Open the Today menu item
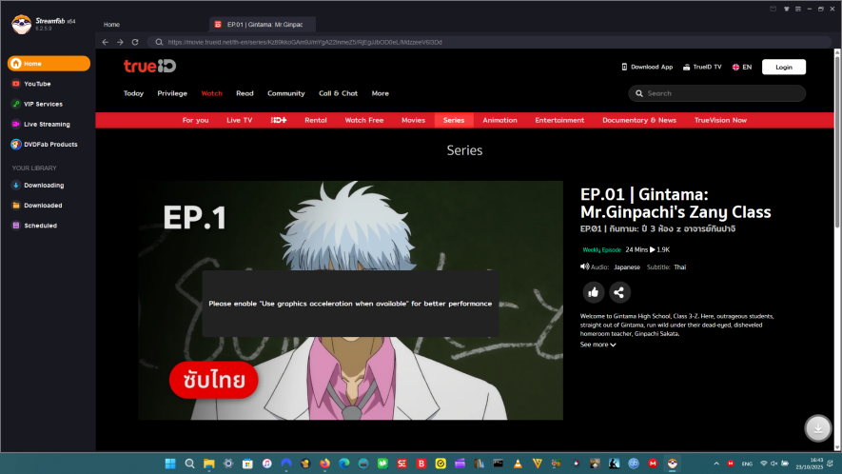Viewport: 842px width, 474px height. [134, 93]
